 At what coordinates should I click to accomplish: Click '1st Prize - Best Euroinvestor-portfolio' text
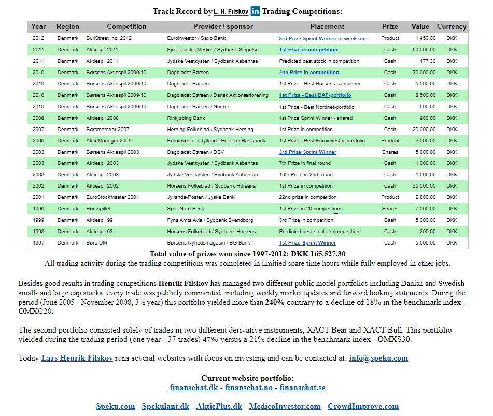[x=322, y=141]
